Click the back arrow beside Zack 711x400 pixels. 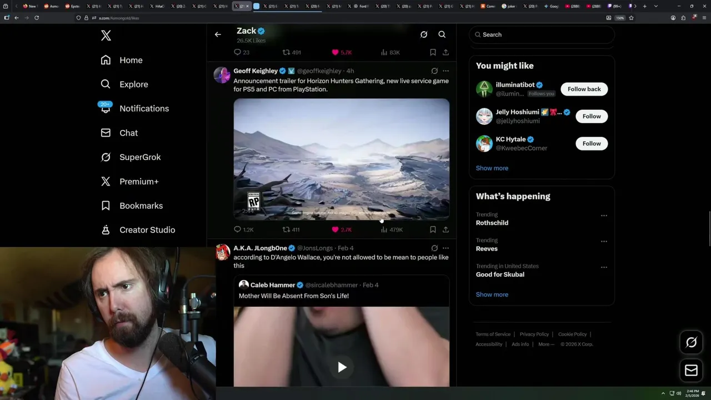click(x=218, y=34)
